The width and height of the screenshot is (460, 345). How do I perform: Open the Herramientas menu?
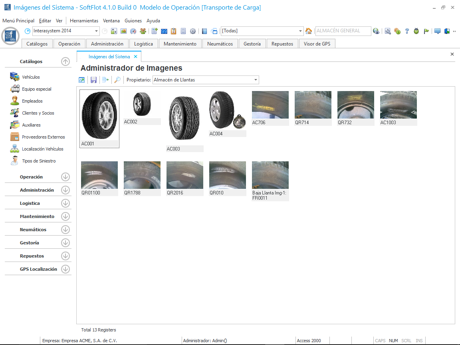click(84, 21)
